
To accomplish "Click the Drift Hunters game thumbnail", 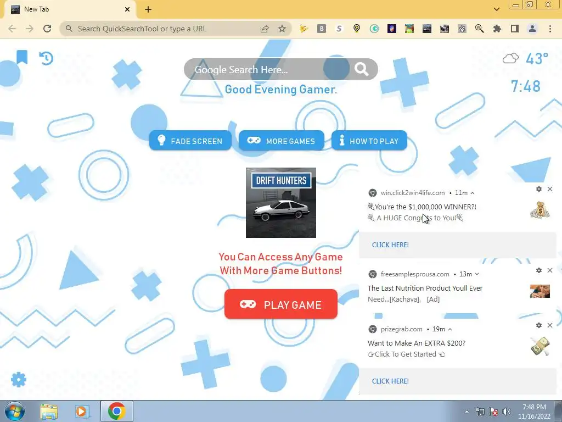I will pos(281,203).
